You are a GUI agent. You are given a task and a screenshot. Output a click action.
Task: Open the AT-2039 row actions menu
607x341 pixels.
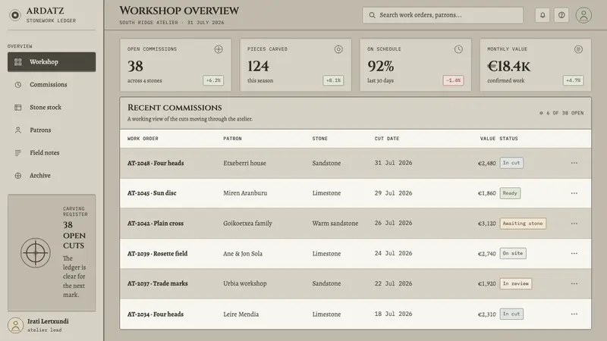click(x=574, y=253)
